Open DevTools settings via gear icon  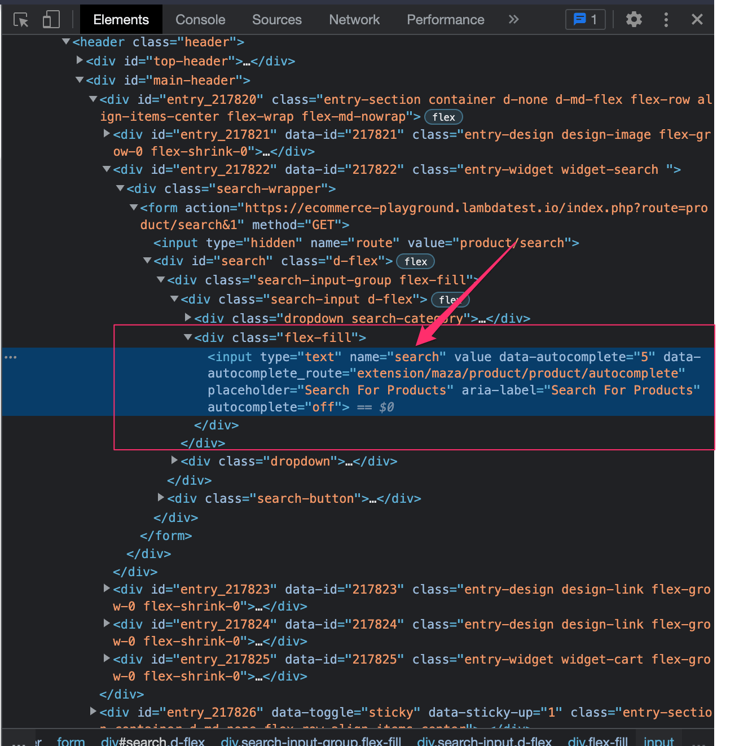click(634, 19)
